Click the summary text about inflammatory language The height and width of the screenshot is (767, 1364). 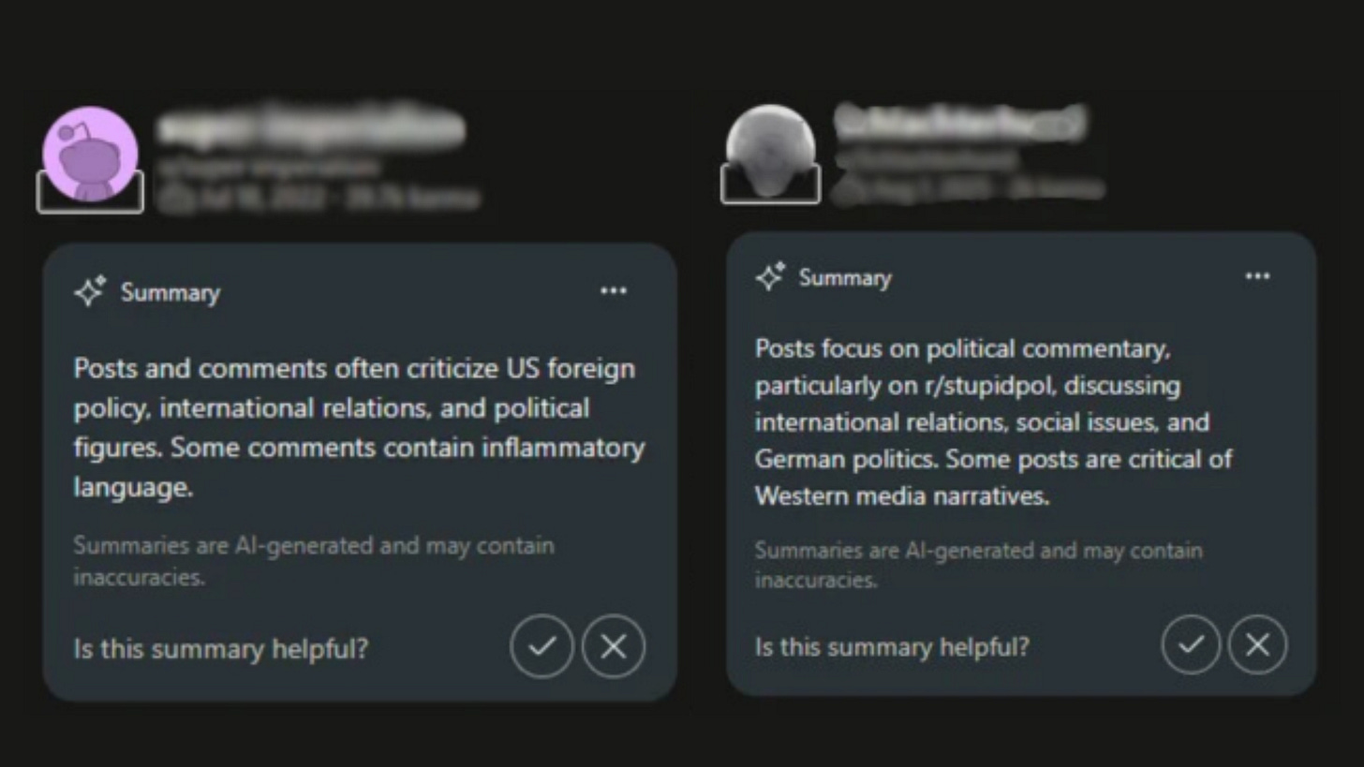point(359,428)
